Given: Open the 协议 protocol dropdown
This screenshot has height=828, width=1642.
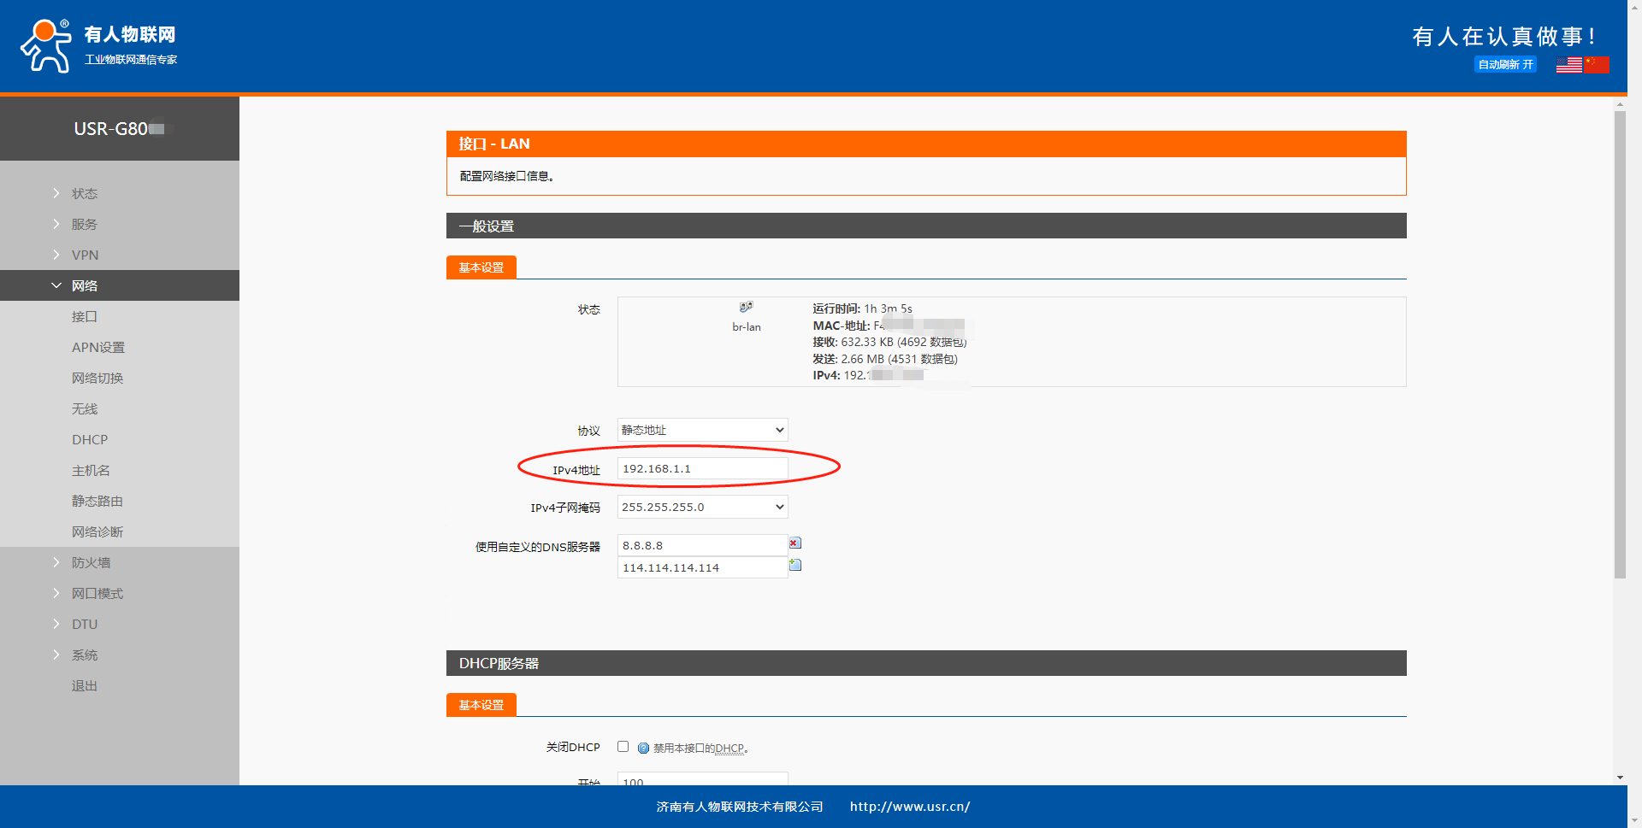Looking at the screenshot, I should 702,430.
